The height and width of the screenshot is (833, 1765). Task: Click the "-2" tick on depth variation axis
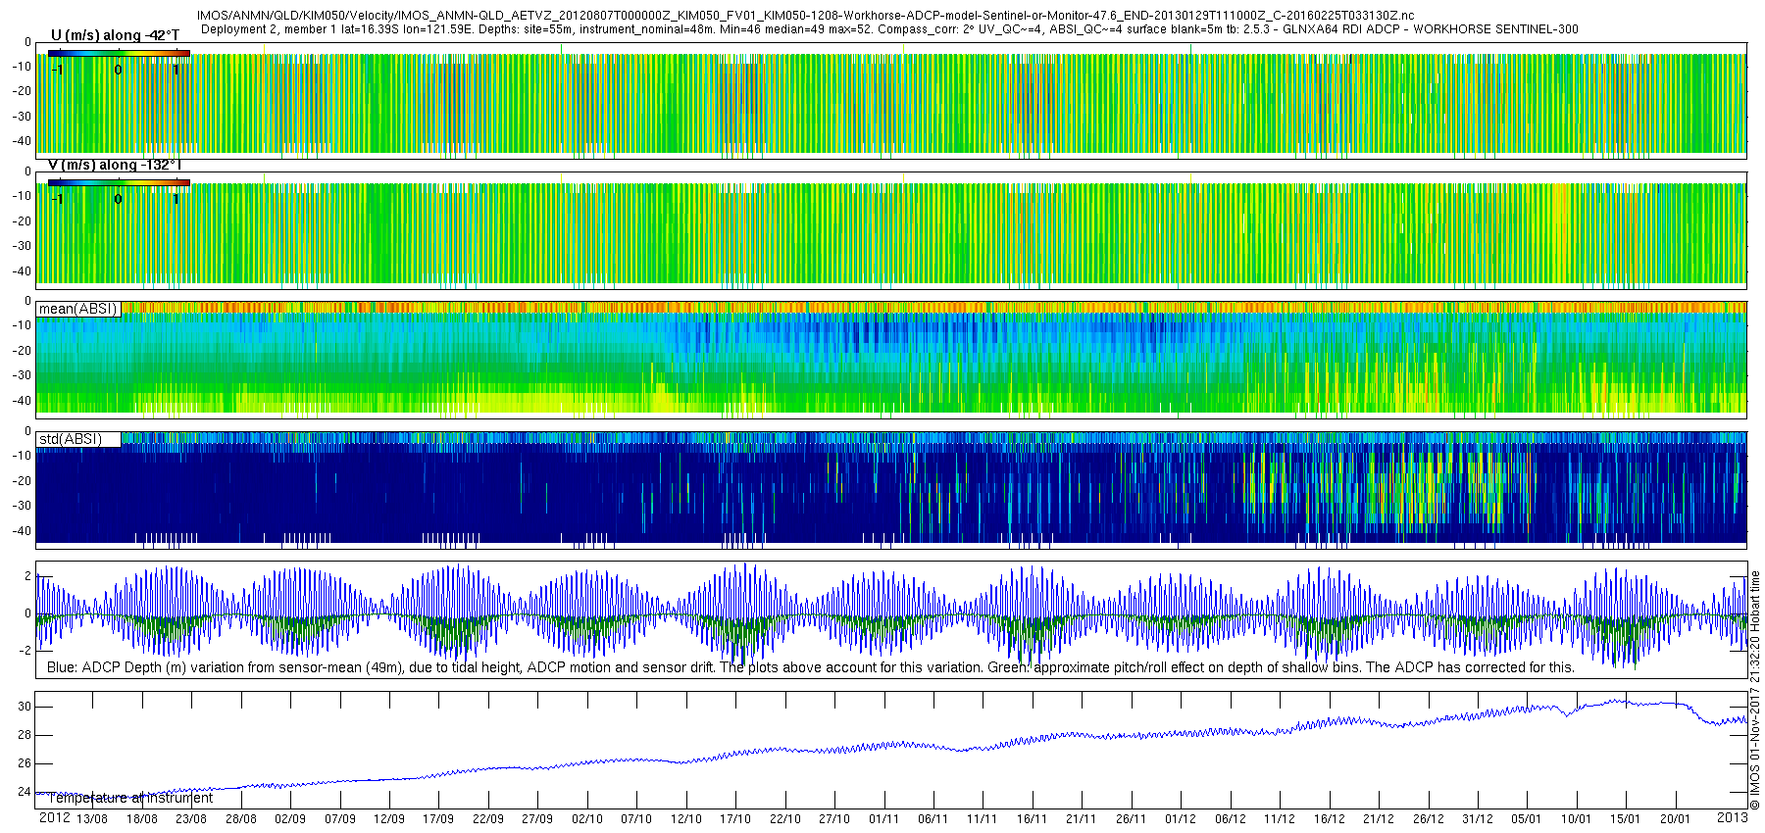tap(25, 651)
